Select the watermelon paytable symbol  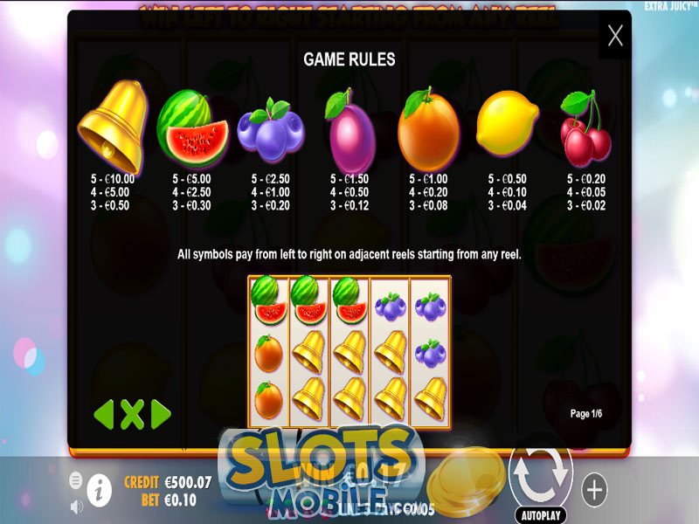[192, 128]
